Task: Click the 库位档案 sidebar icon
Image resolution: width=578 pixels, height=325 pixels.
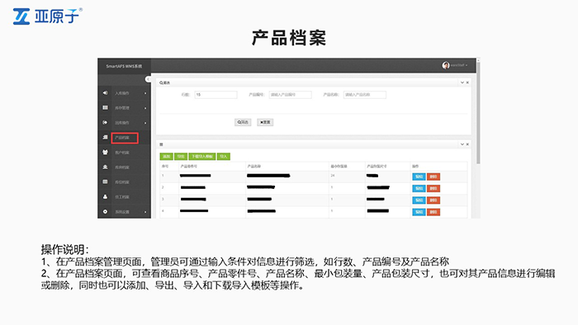Action: tap(105, 181)
